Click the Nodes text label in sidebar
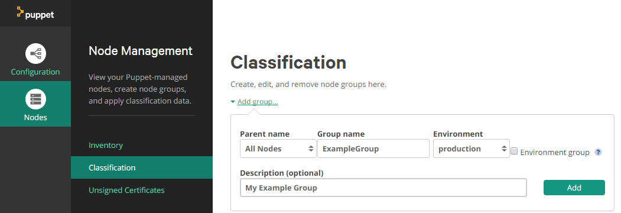The image size is (621, 213). pos(35,117)
